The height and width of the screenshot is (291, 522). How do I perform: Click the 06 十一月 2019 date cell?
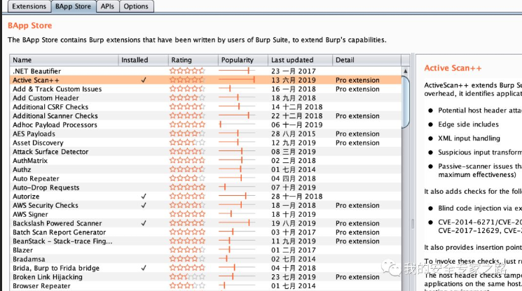[x=296, y=125]
